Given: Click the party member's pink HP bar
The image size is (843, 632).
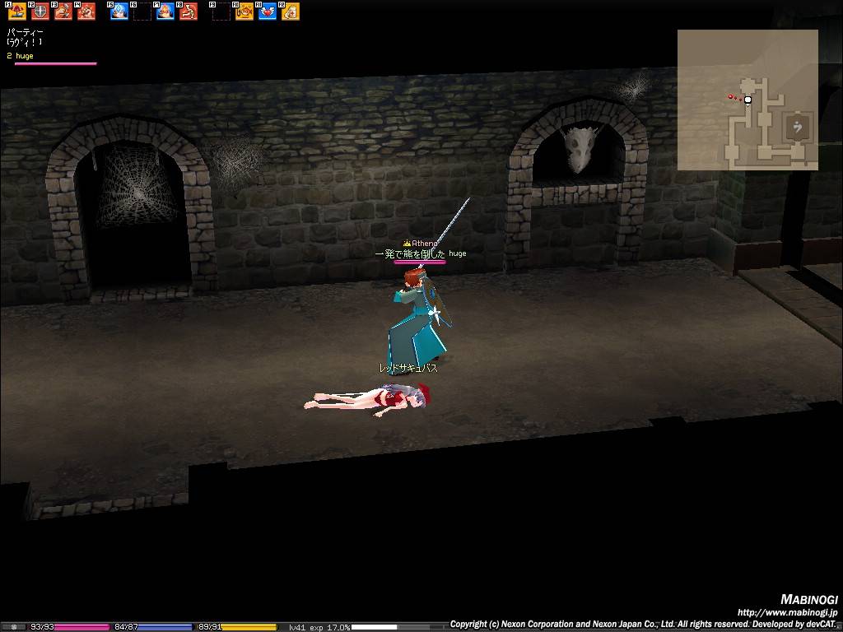Looking at the screenshot, I should pyautogui.click(x=55, y=64).
